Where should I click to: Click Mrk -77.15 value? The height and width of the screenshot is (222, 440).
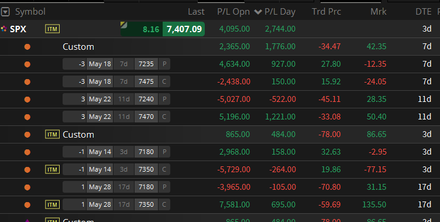(375, 170)
